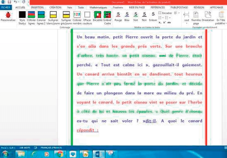
Task: Open the INSERTION ribbon tab
Action: coord(37,7)
